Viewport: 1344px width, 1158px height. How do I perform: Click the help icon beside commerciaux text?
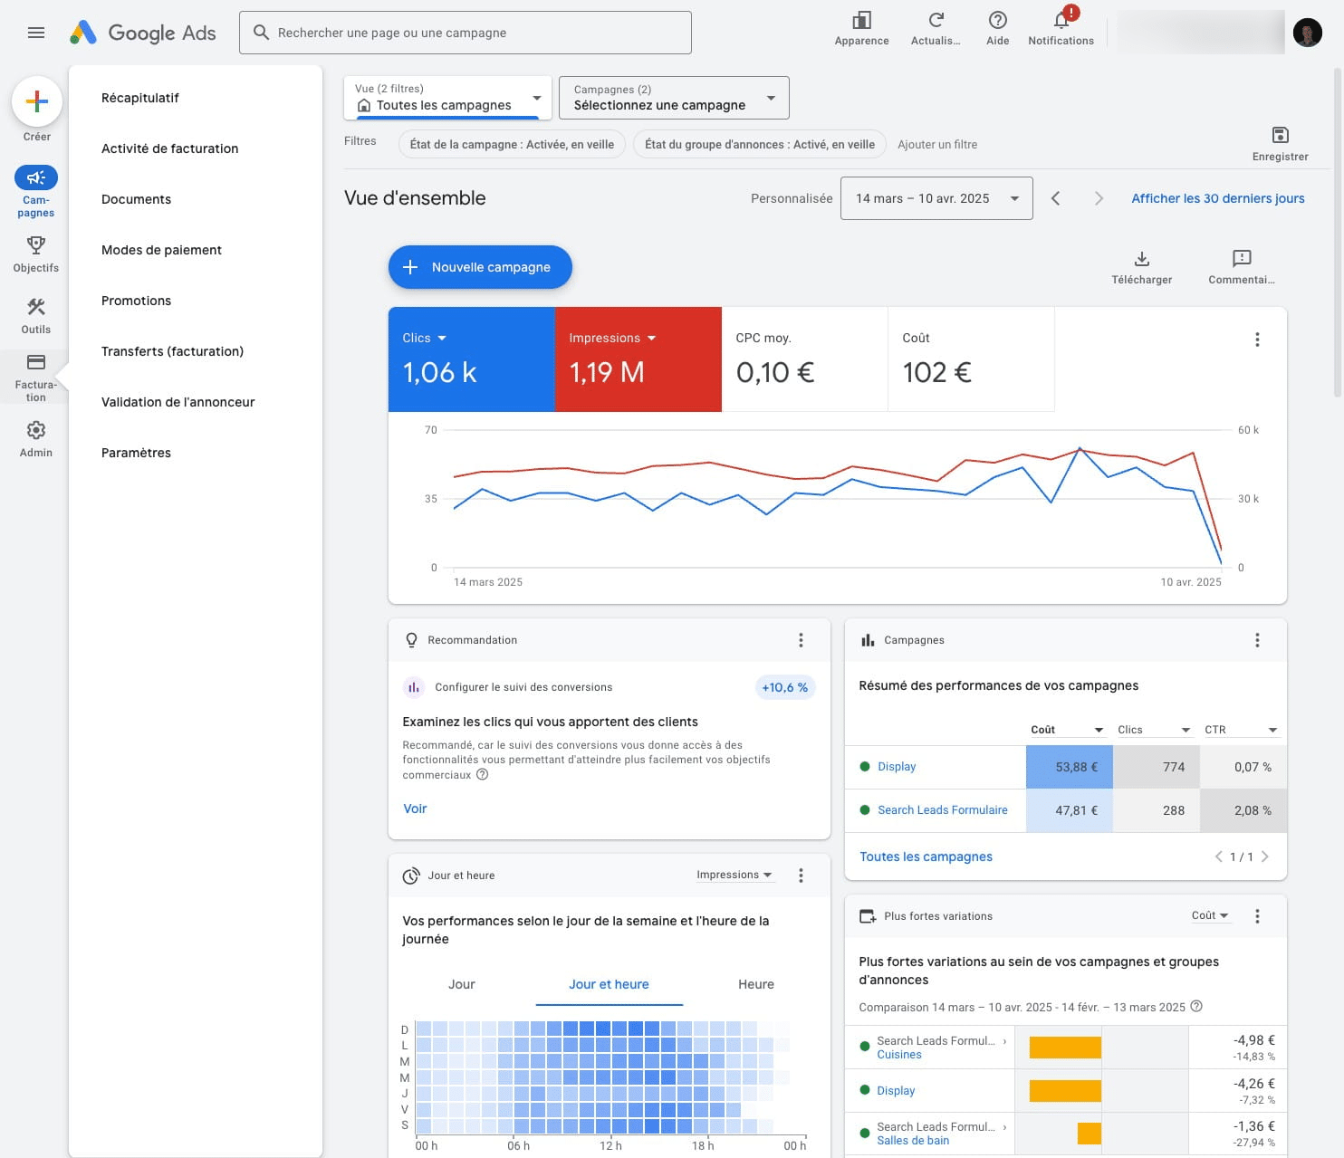(x=482, y=775)
